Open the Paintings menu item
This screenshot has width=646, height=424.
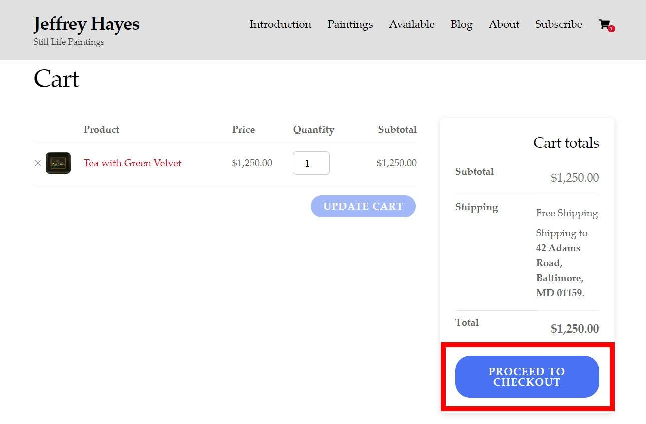tap(350, 24)
